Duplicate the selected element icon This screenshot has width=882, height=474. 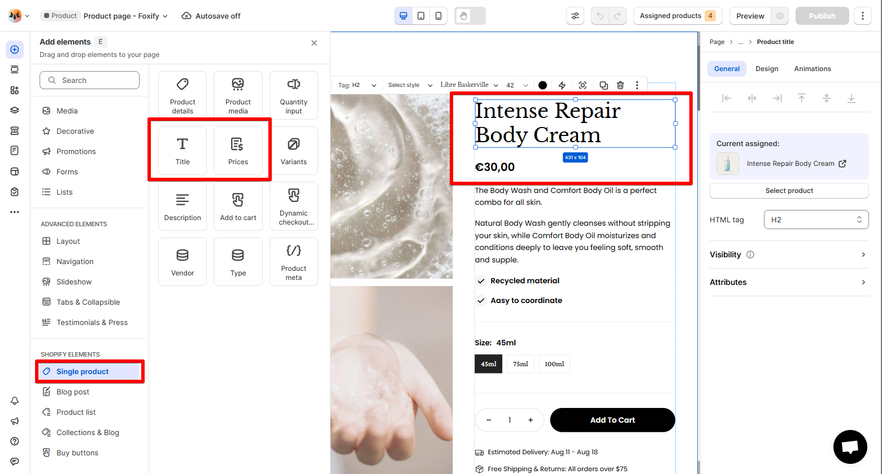point(603,85)
